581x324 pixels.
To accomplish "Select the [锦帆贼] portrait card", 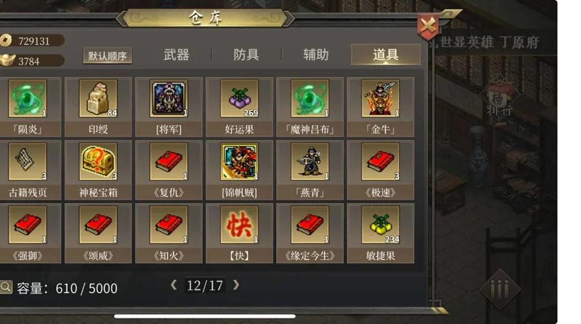I will coord(240,170).
